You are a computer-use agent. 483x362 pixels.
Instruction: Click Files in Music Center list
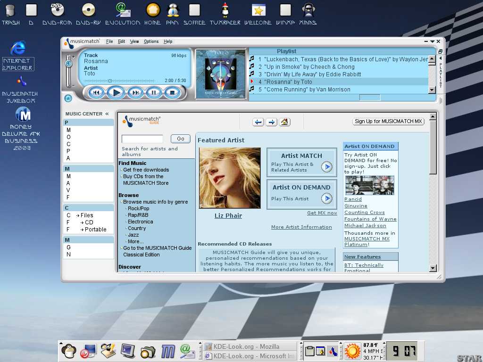click(87, 215)
